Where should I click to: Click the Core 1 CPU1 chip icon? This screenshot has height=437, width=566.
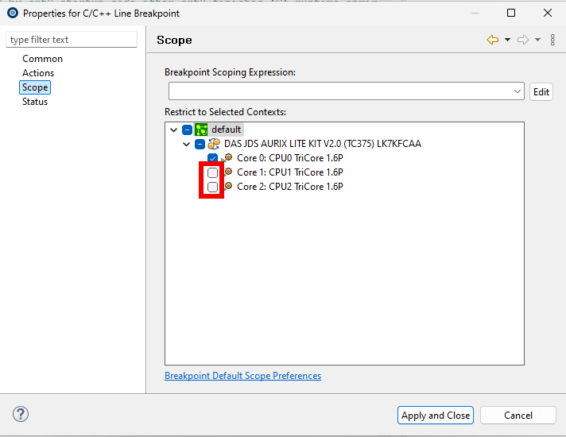(228, 172)
